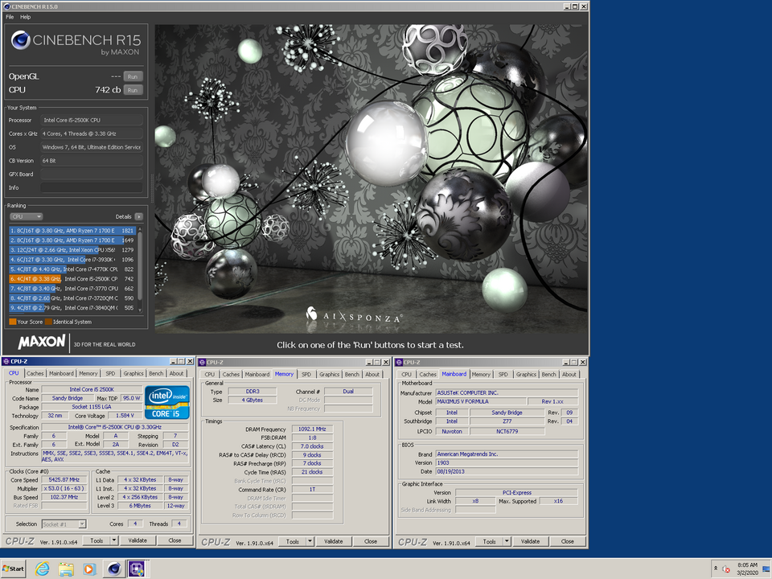Open the Ranking type CPU dropdown
This screenshot has width=772, height=579.
[26, 216]
